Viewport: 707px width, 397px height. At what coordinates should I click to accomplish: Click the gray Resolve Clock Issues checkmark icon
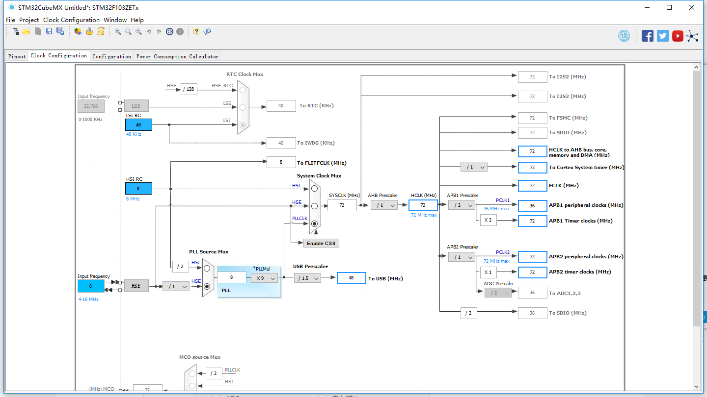[x=180, y=31]
